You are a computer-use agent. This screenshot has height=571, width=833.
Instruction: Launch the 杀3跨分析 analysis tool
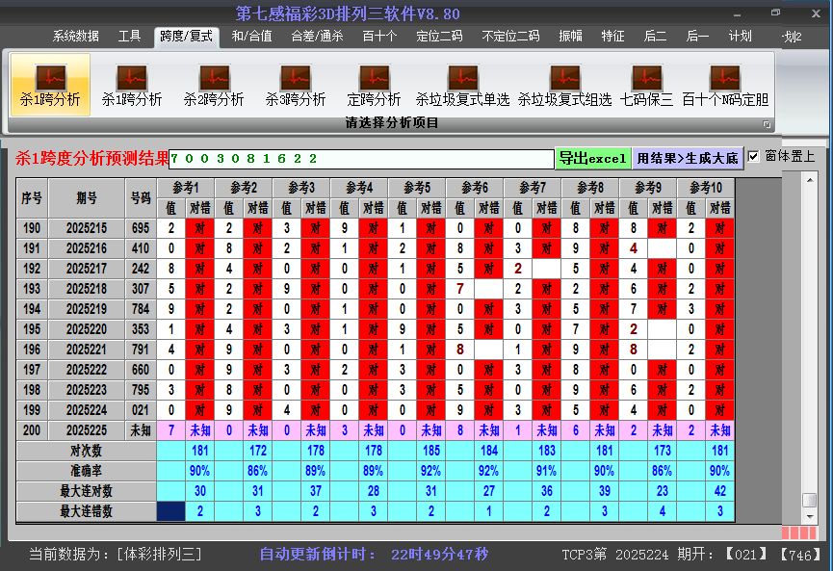pos(296,85)
